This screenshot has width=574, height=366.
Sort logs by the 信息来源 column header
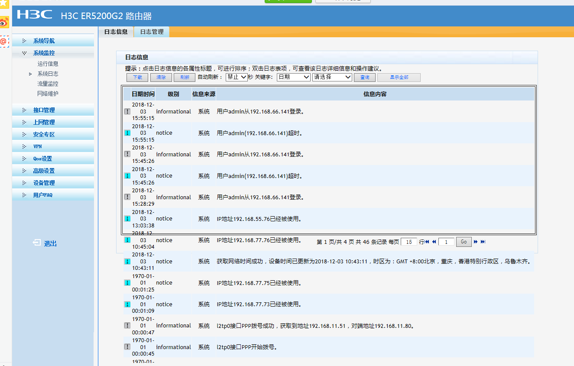click(x=204, y=94)
